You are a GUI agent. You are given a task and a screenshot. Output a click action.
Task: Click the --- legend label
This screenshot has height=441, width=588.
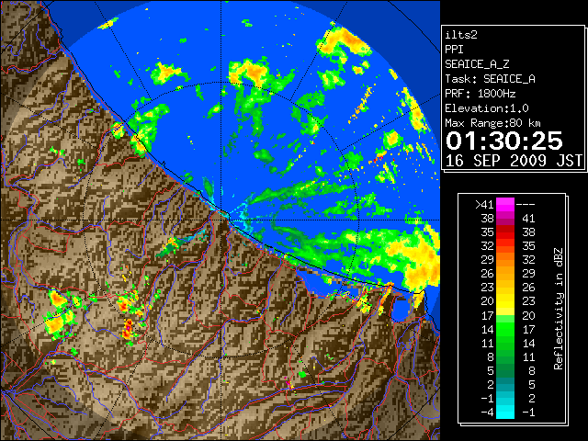[526, 205]
